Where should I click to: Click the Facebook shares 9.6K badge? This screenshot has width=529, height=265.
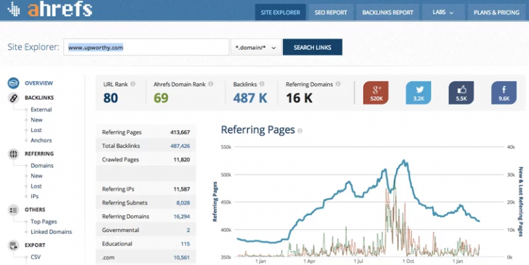[504, 93]
